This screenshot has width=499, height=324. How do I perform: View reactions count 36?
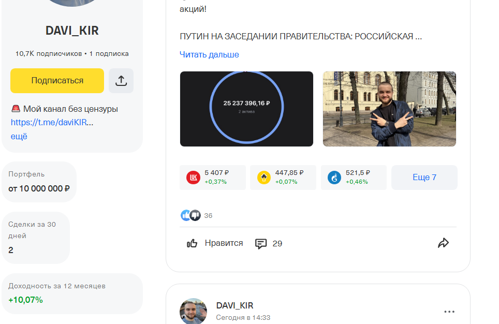click(208, 216)
